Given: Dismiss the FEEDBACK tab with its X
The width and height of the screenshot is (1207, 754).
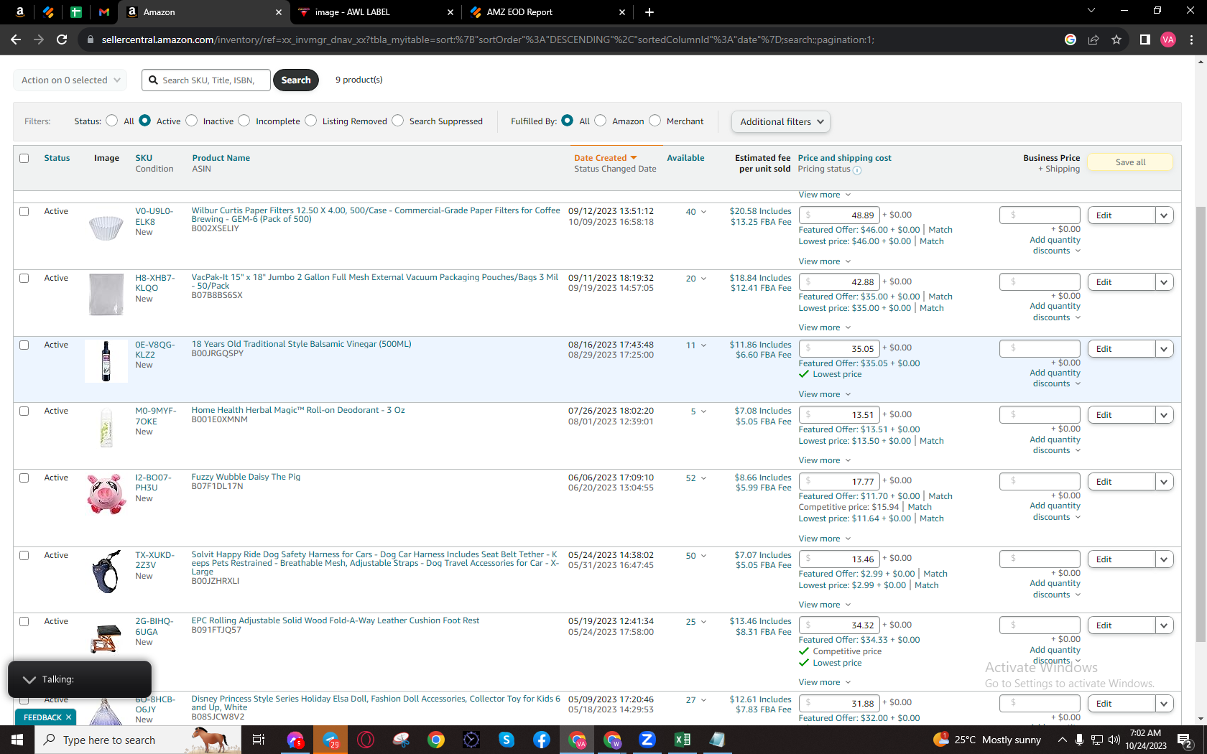Looking at the screenshot, I should pyautogui.click(x=69, y=717).
